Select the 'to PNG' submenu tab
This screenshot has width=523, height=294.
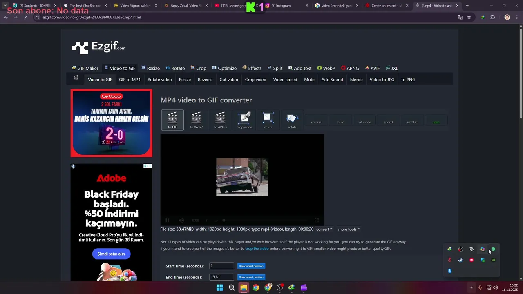coord(408,80)
